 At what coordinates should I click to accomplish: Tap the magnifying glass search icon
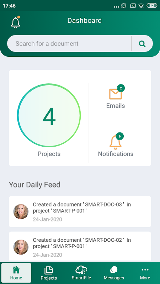click(x=142, y=44)
